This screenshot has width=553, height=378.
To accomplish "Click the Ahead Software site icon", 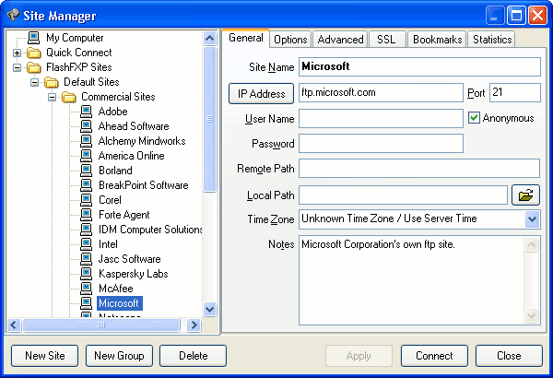I will point(86,126).
